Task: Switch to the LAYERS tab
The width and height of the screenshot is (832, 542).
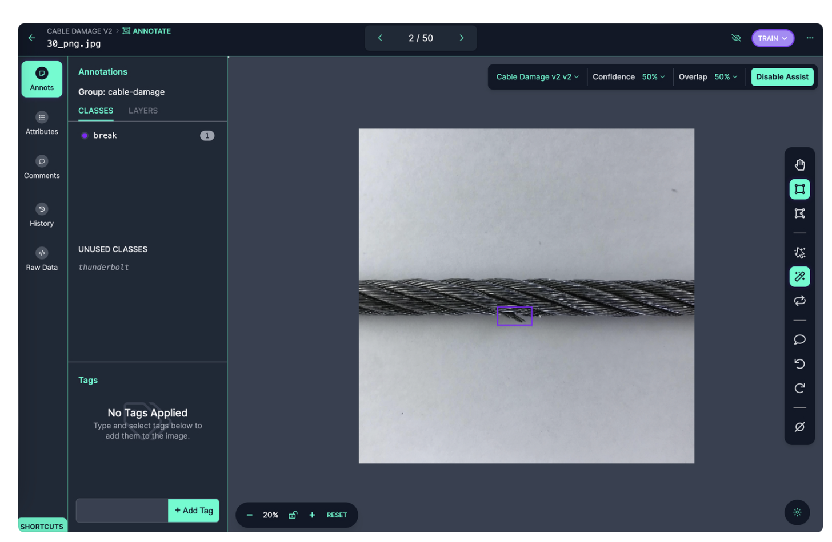Action: pos(143,111)
